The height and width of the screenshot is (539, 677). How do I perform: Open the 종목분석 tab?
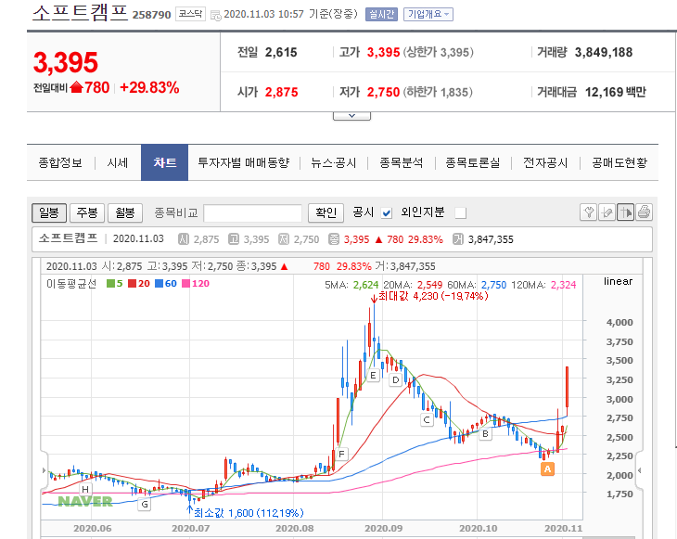(x=402, y=163)
